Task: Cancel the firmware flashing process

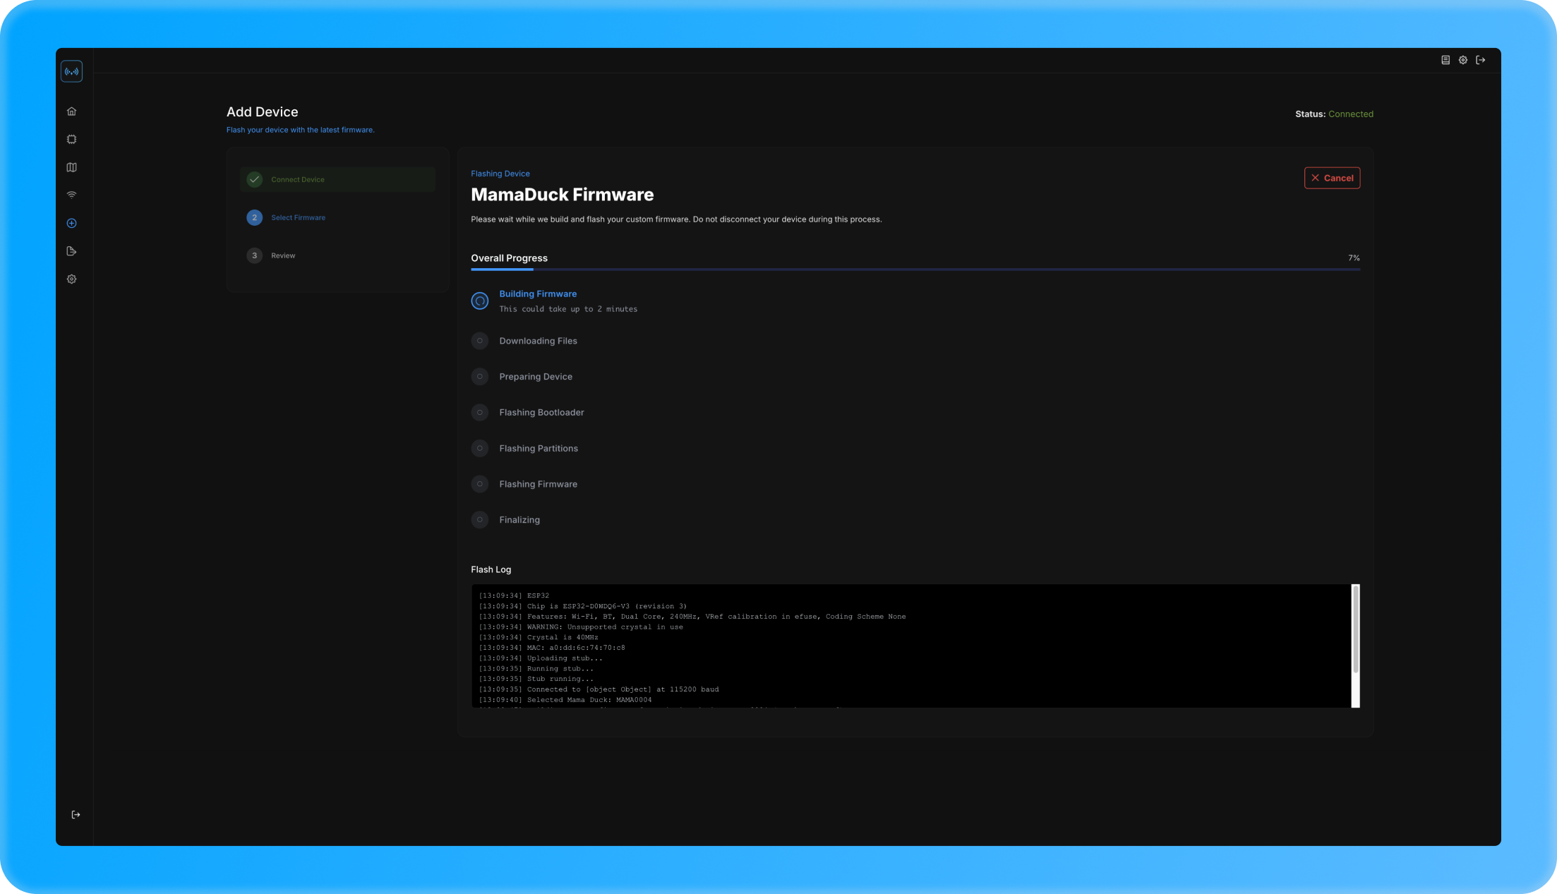Action: (x=1332, y=178)
